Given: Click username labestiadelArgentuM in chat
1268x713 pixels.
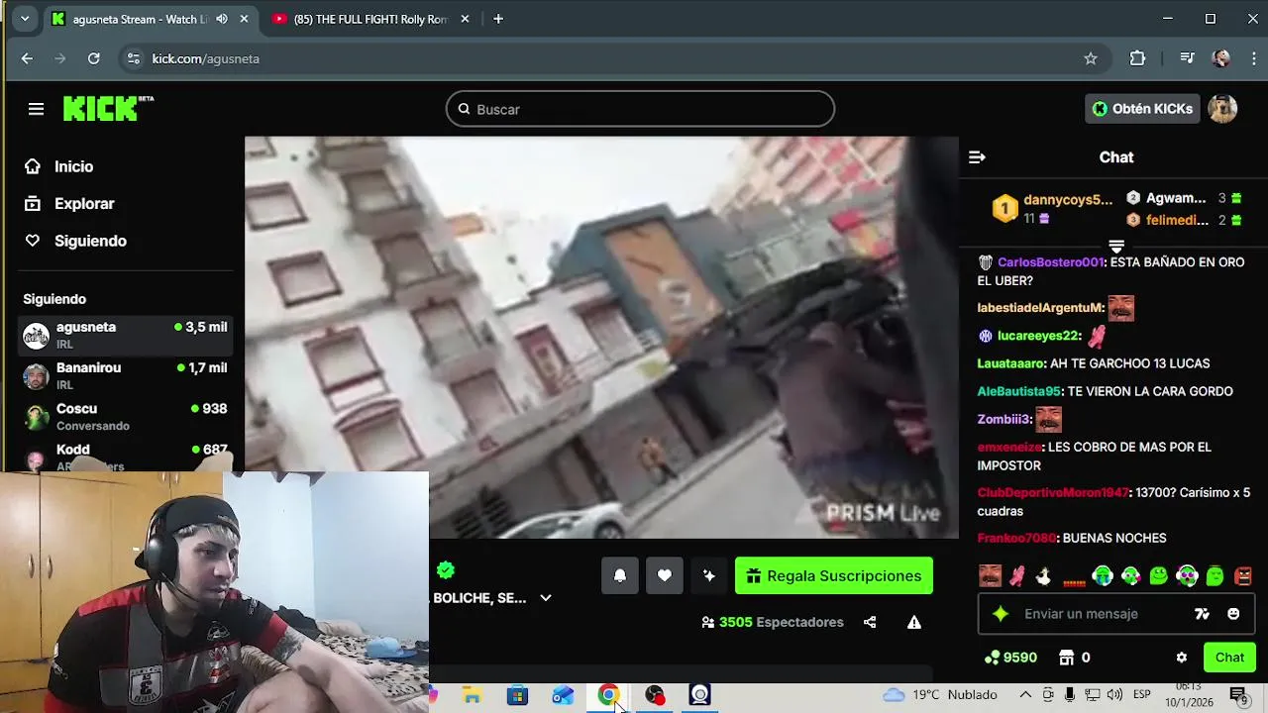Looking at the screenshot, I should 1040,308.
